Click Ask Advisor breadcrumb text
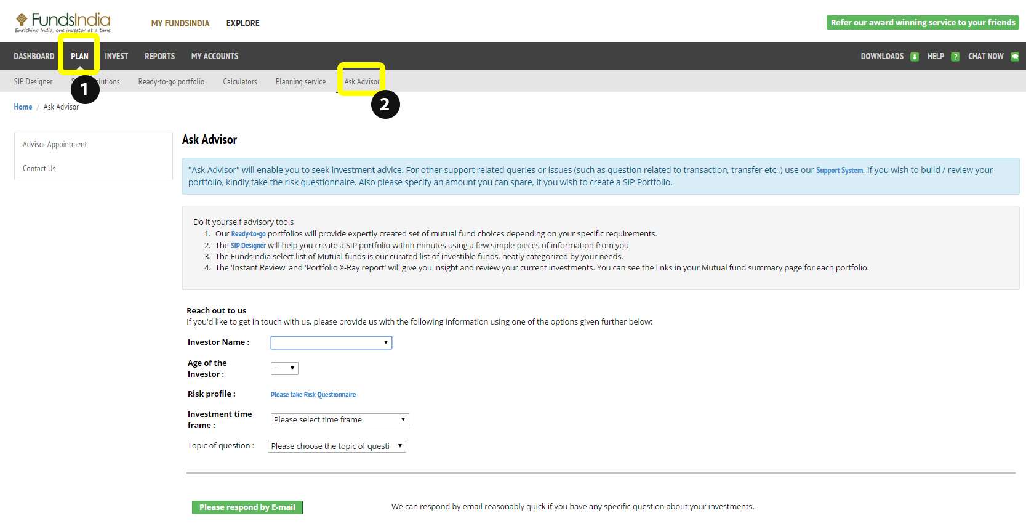This screenshot has height=529, width=1026. click(x=61, y=107)
